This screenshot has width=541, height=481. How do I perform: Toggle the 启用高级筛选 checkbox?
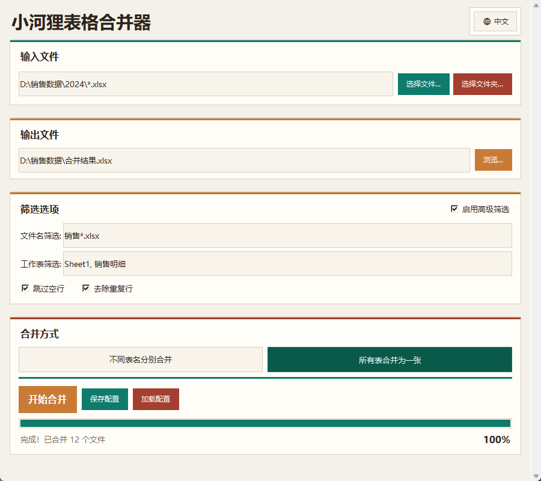click(x=454, y=209)
